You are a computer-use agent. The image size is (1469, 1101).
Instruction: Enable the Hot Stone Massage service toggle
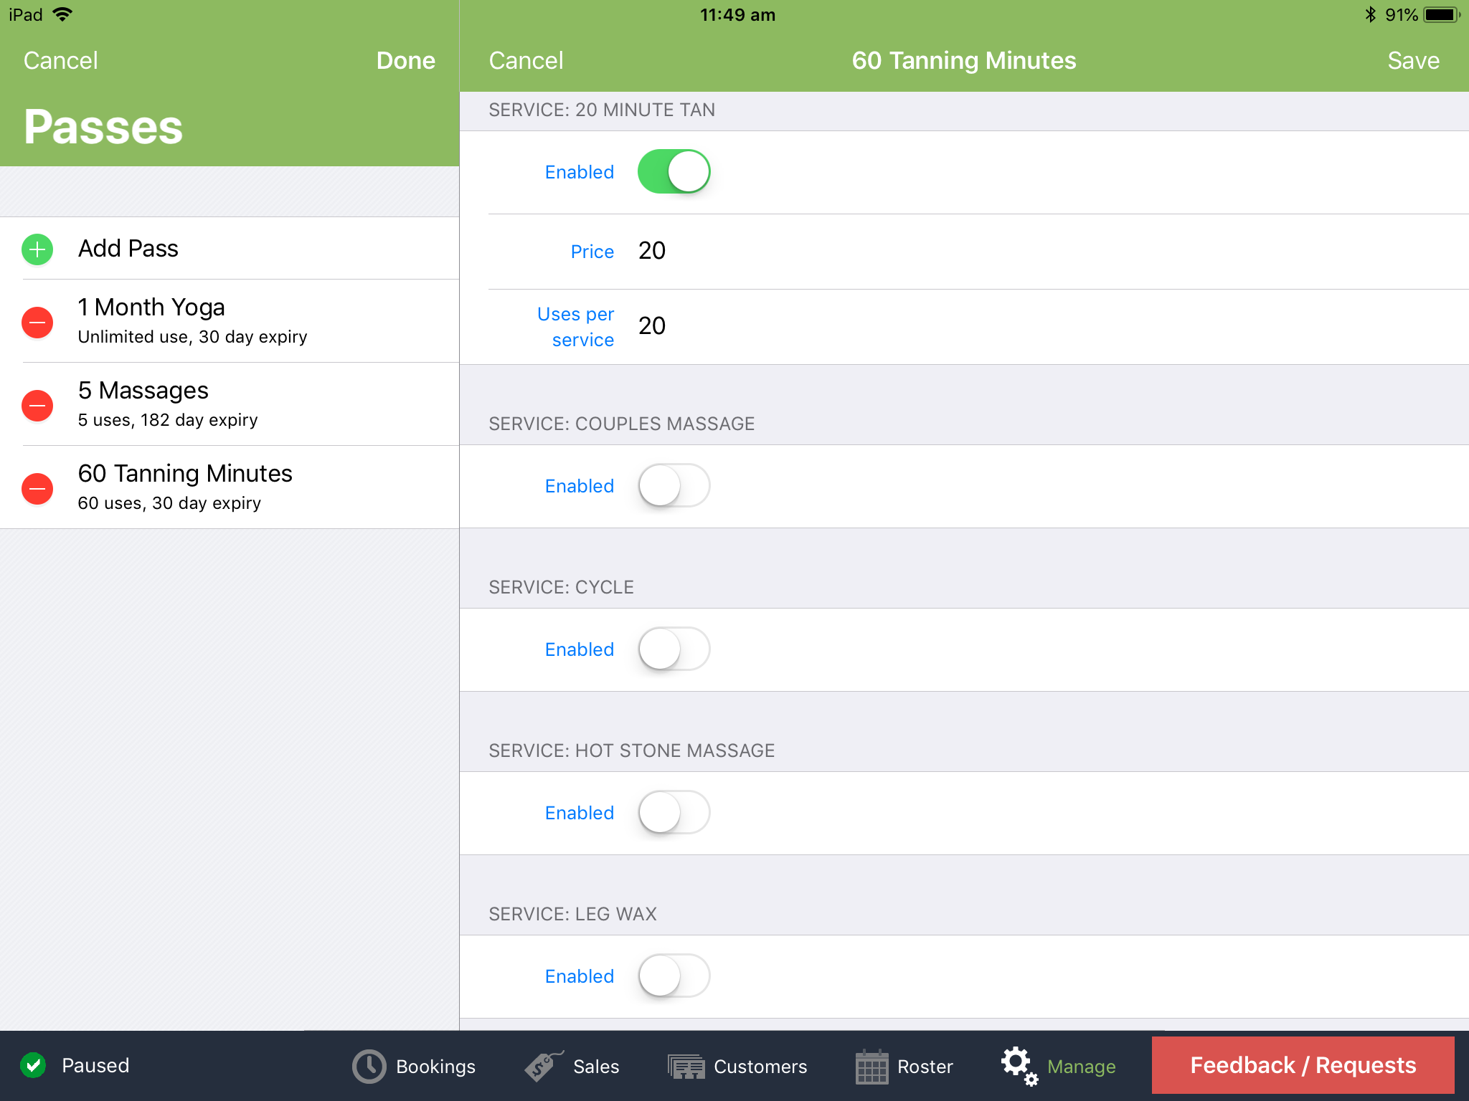point(674,813)
